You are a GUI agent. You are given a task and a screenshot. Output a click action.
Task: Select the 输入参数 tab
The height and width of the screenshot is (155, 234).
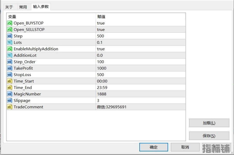click(41, 7)
